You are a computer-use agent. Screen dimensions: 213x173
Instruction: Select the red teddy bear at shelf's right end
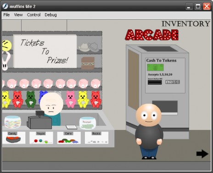click(x=96, y=99)
